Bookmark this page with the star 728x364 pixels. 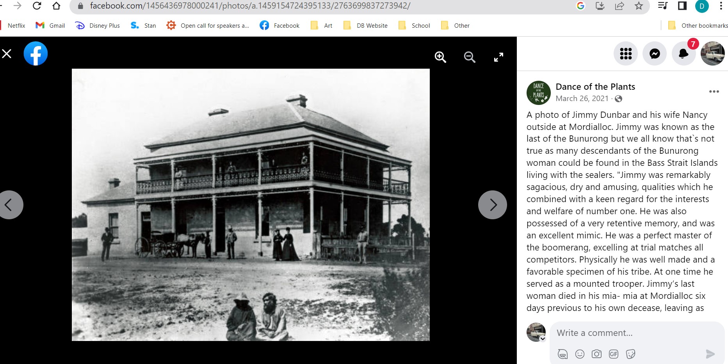pyautogui.click(x=639, y=6)
